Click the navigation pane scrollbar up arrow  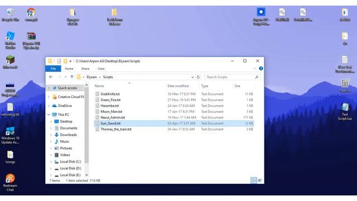(x=86, y=85)
